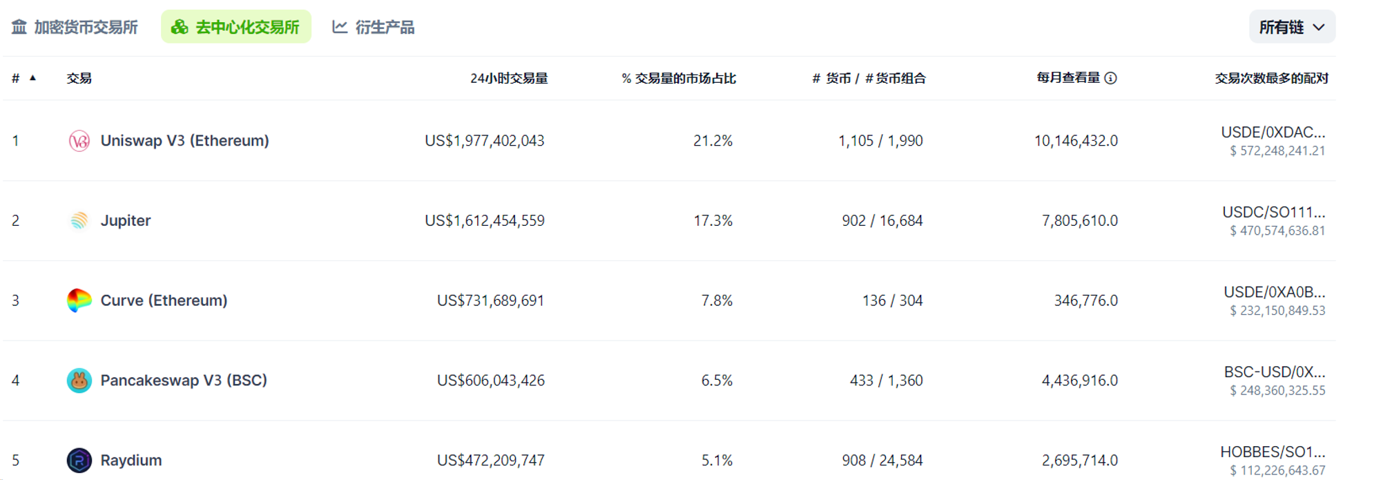The image size is (1381, 480).
Task: Open the 衍生产品 tab
Action: (x=385, y=27)
